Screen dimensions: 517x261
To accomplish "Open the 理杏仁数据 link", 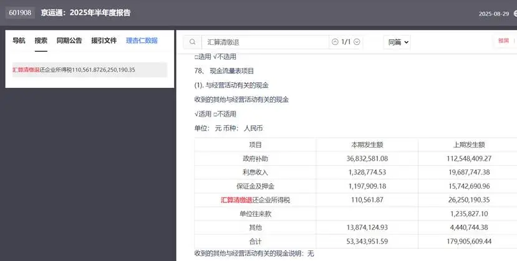I will pos(142,40).
